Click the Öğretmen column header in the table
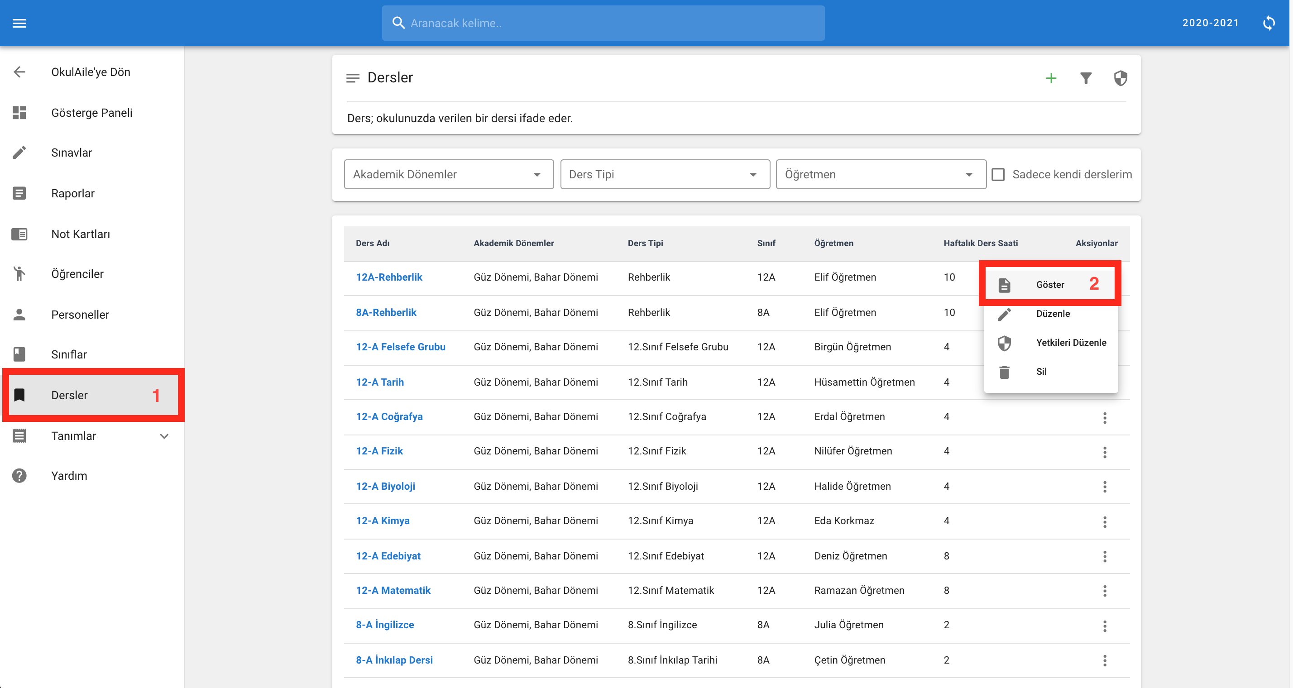Image resolution: width=1293 pixels, height=688 pixels. [833, 244]
